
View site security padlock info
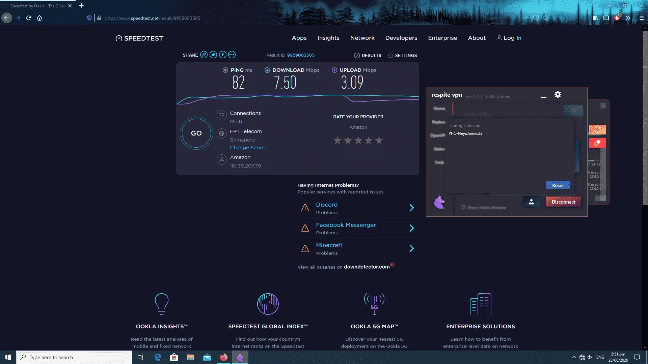(x=99, y=18)
